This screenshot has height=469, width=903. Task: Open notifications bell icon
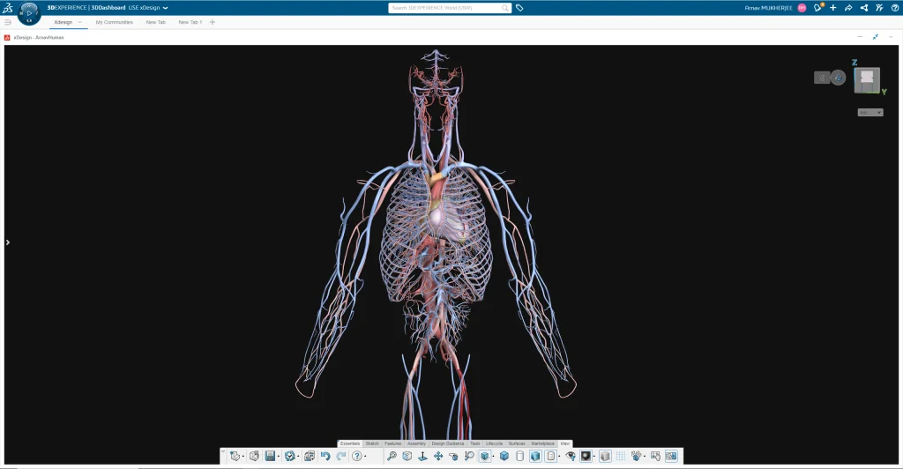819,7
